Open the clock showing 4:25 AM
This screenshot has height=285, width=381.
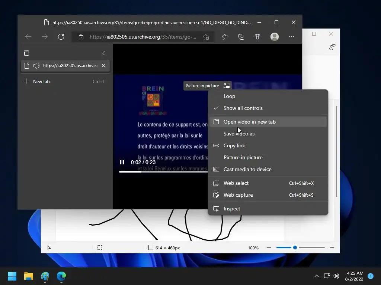point(355,276)
